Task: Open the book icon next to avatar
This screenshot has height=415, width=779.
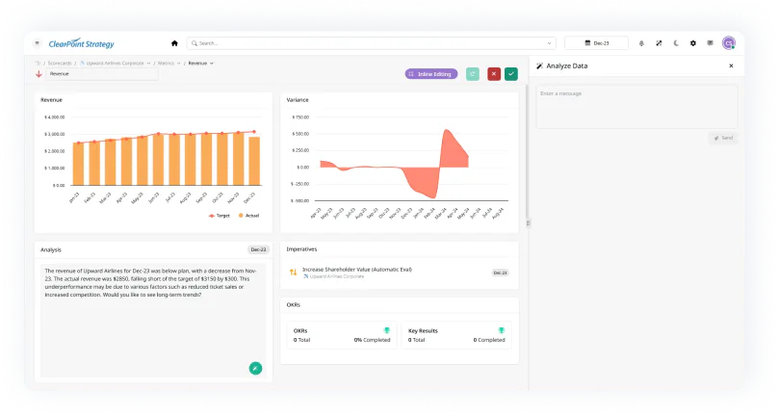Action: coord(710,43)
